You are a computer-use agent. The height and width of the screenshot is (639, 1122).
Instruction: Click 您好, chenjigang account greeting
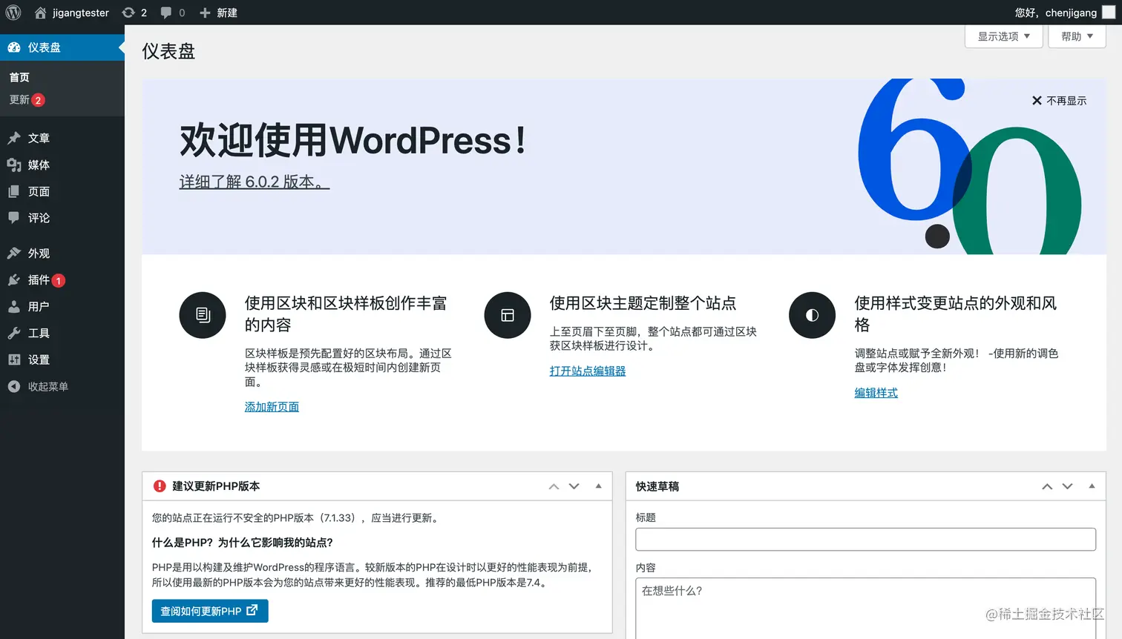tap(1056, 13)
